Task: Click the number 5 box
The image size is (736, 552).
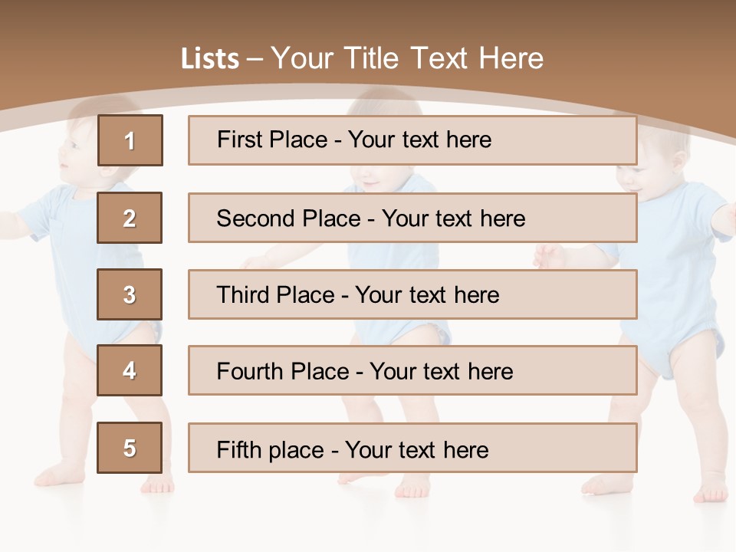Action: (x=130, y=448)
